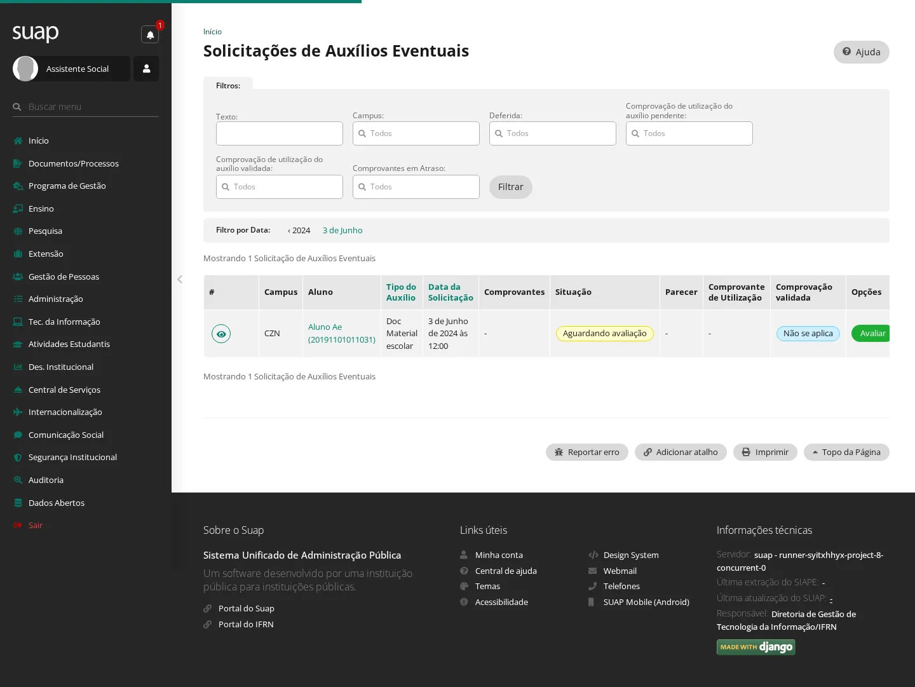Viewport: 915px width, 687px height.
Task: Click the Segurança Institucional shield icon
Action: tap(18, 457)
